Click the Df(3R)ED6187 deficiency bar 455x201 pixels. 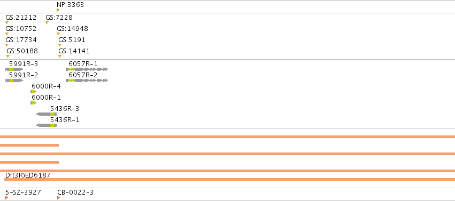tap(229, 180)
